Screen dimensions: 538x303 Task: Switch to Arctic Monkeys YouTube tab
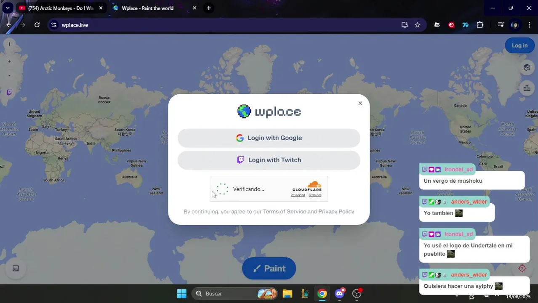click(x=61, y=8)
